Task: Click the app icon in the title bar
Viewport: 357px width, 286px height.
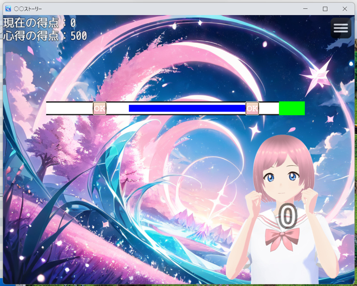Action: click(8, 8)
